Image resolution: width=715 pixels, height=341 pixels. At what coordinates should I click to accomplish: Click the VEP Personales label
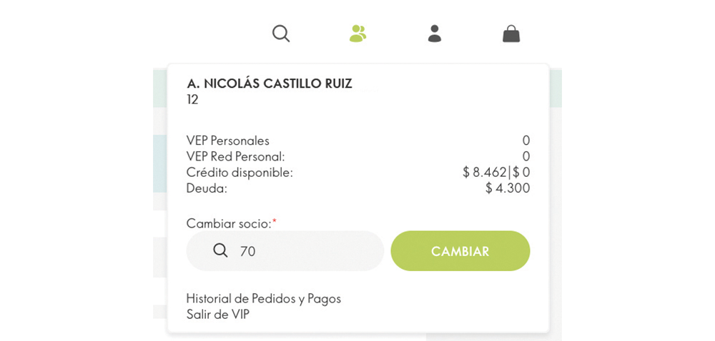pyautogui.click(x=227, y=141)
